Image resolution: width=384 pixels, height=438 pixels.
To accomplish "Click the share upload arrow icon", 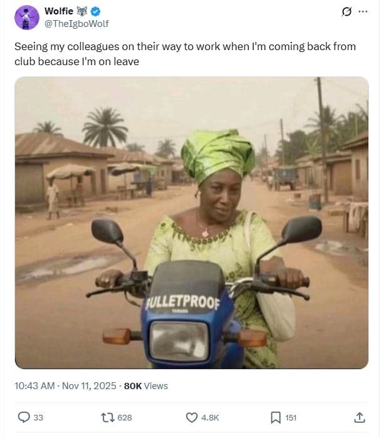I will pyautogui.click(x=360, y=417).
